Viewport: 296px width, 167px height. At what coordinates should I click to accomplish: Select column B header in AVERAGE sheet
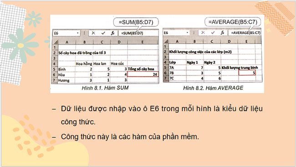[194, 41]
